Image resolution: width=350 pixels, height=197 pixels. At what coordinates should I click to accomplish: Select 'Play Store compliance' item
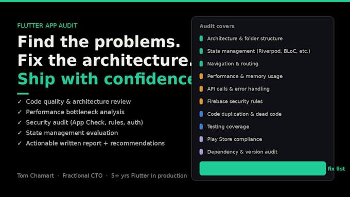pos(235,139)
